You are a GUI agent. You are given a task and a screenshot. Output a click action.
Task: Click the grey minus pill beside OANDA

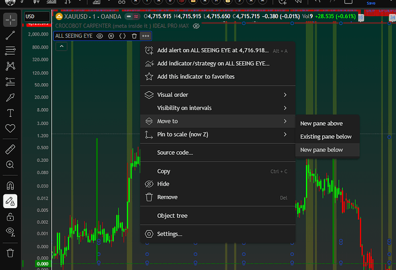pyautogui.click(x=129, y=17)
